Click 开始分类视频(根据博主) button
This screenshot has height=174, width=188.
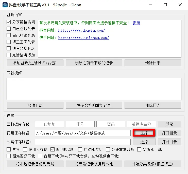pos(153,164)
